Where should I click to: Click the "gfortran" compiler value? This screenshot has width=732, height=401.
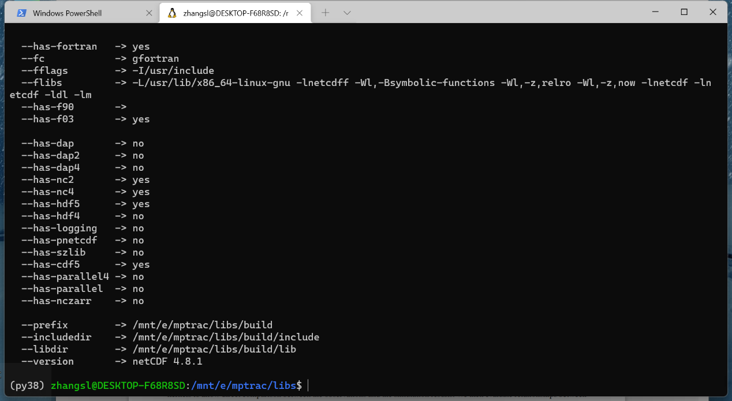coord(155,58)
